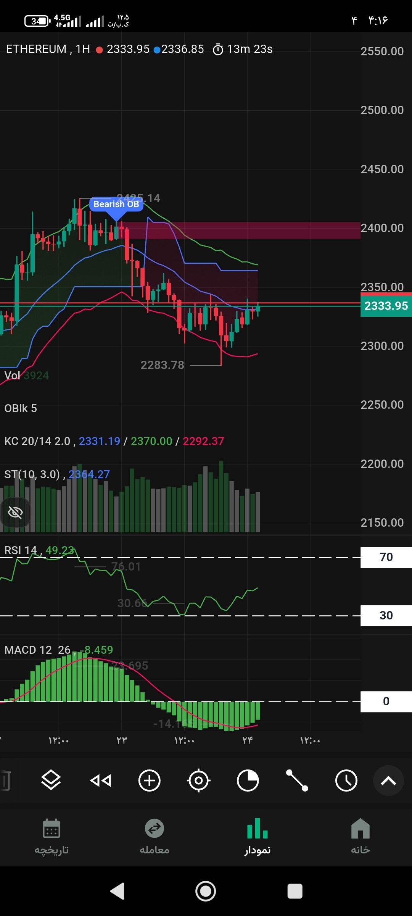Open the pie chart type icon
Viewport: 412px width, 916px height.
(248, 781)
